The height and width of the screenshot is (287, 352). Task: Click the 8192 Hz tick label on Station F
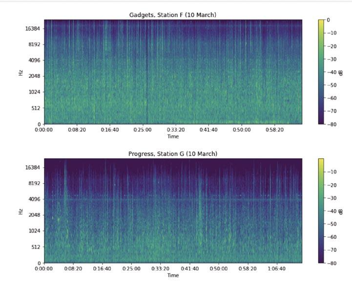click(34, 44)
